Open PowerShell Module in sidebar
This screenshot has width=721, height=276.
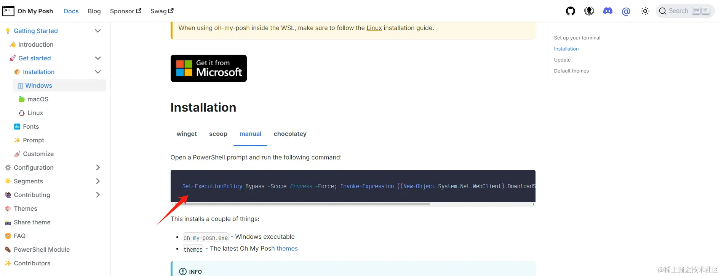coord(42,249)
